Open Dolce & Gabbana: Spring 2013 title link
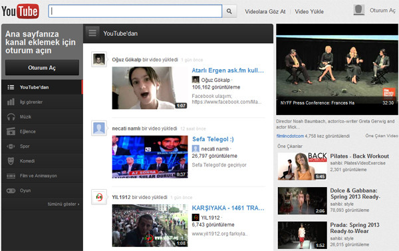 coord(355,194)
